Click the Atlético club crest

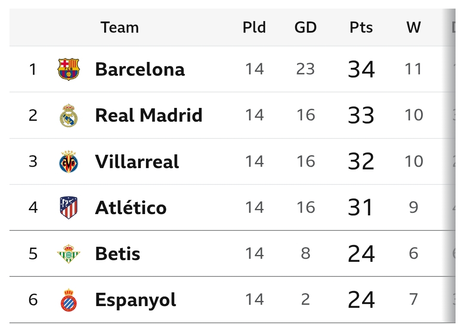tap(69, 208)
